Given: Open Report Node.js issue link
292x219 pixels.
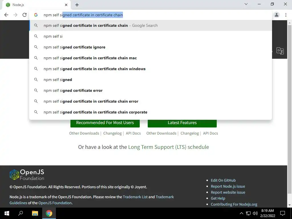Looking at the screenshot, I should point(228,186).
